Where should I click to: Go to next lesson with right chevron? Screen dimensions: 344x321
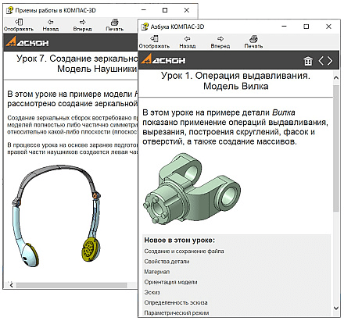pos(330,61)
